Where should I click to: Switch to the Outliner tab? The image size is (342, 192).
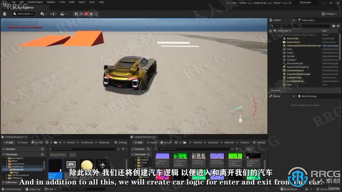click(x=277, y=20)
